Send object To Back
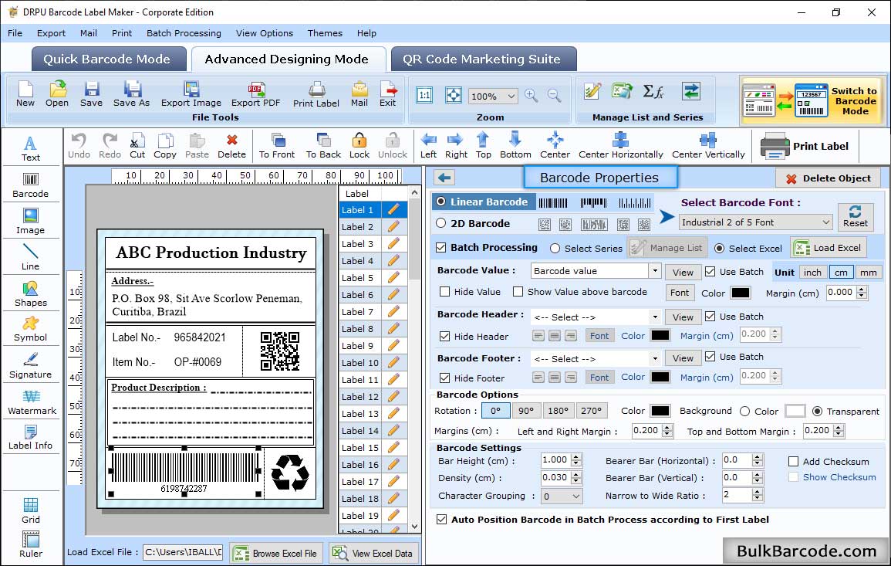 (x=323, y=146)
